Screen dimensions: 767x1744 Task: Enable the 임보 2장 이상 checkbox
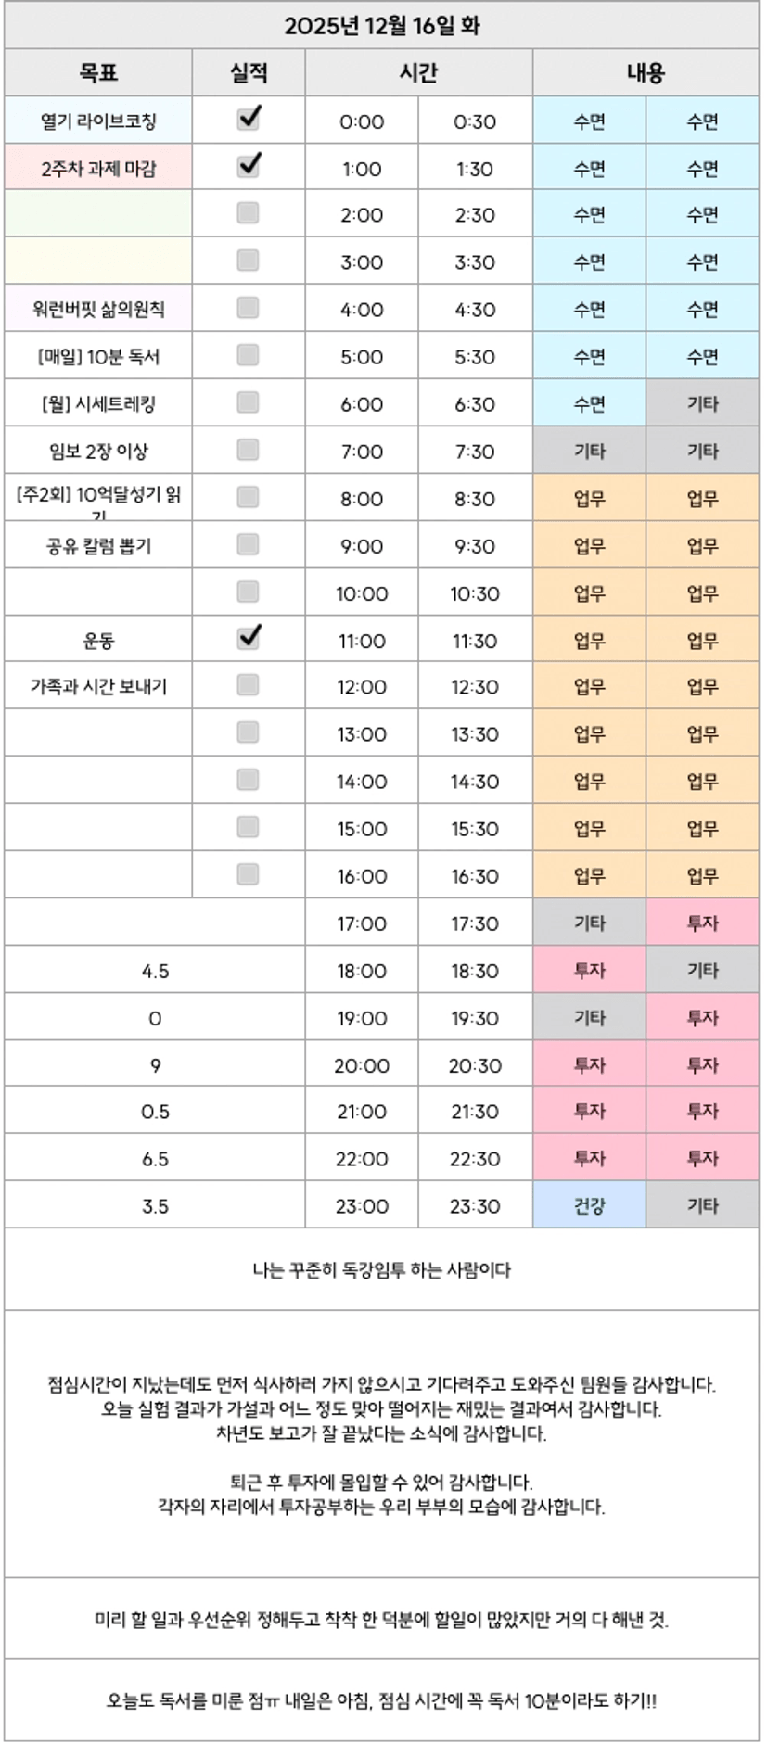pyautogui.click(x=248, y=450)
